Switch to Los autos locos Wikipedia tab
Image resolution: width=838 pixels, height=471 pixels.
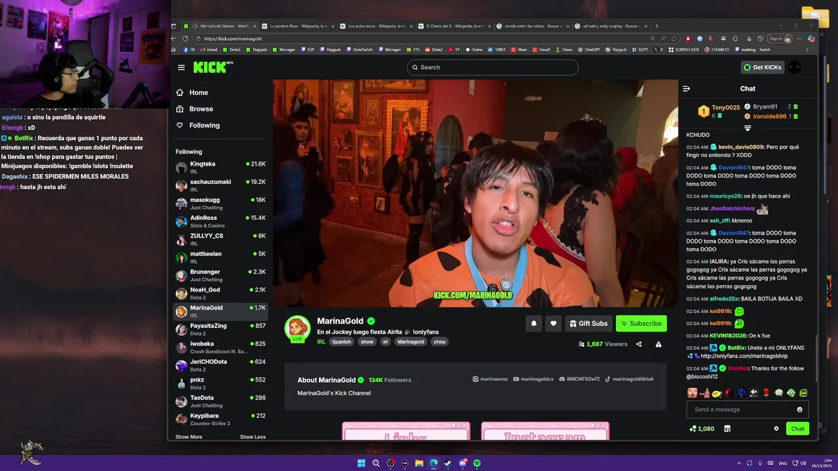[376, 26]
